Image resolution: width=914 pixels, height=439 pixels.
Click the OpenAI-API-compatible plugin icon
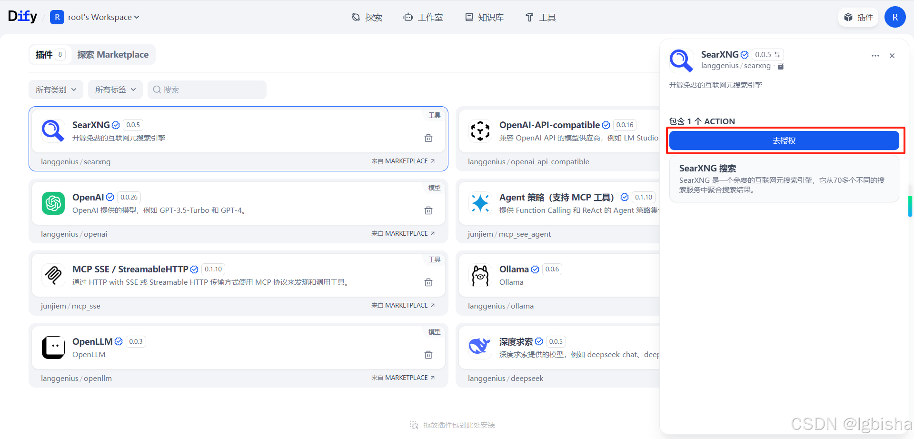pos(480,130)
